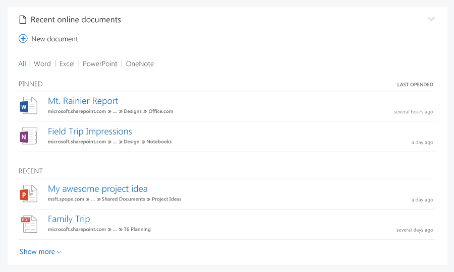
Task: Open My awesome project idea title link
Action: point(98,189)
